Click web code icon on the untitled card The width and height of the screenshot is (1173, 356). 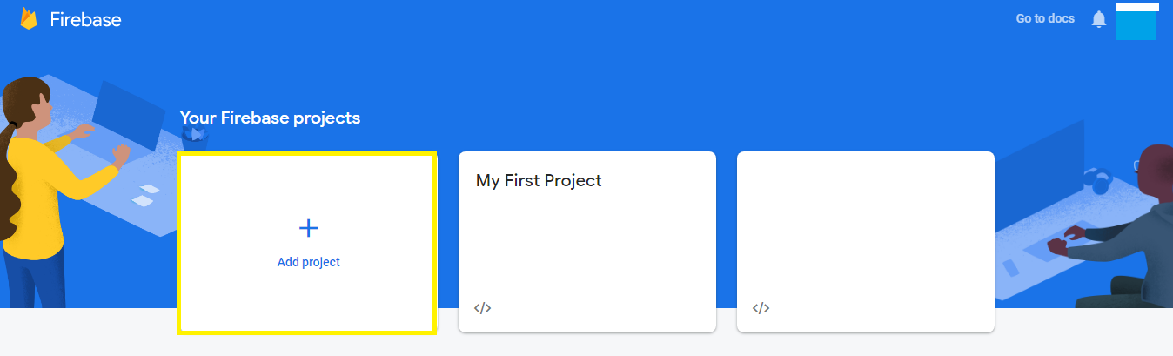[761, 308]
